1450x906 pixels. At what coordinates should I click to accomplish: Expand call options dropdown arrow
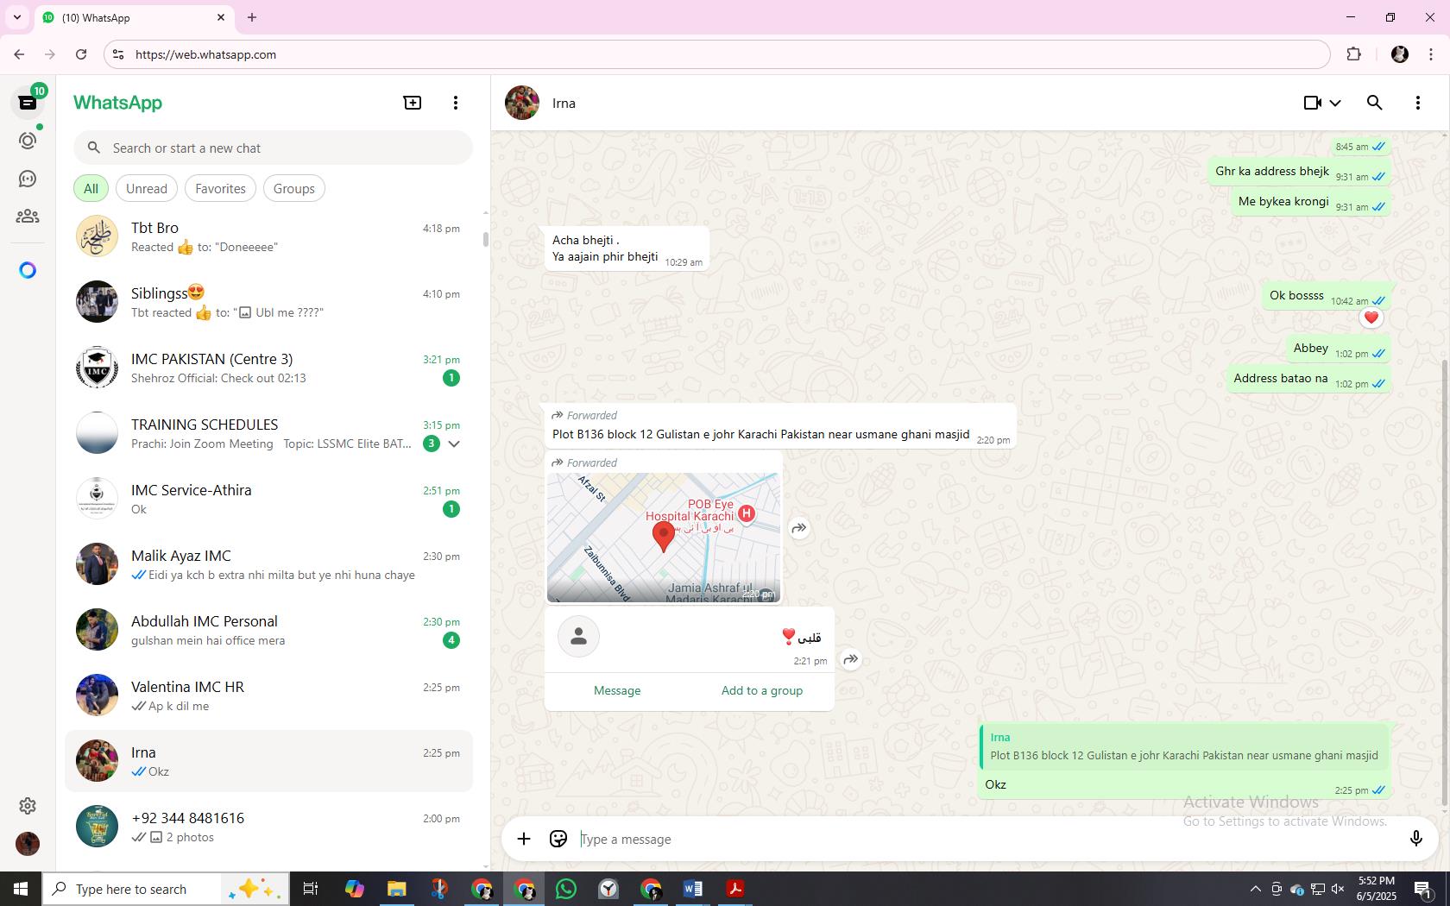[1335, 103]
